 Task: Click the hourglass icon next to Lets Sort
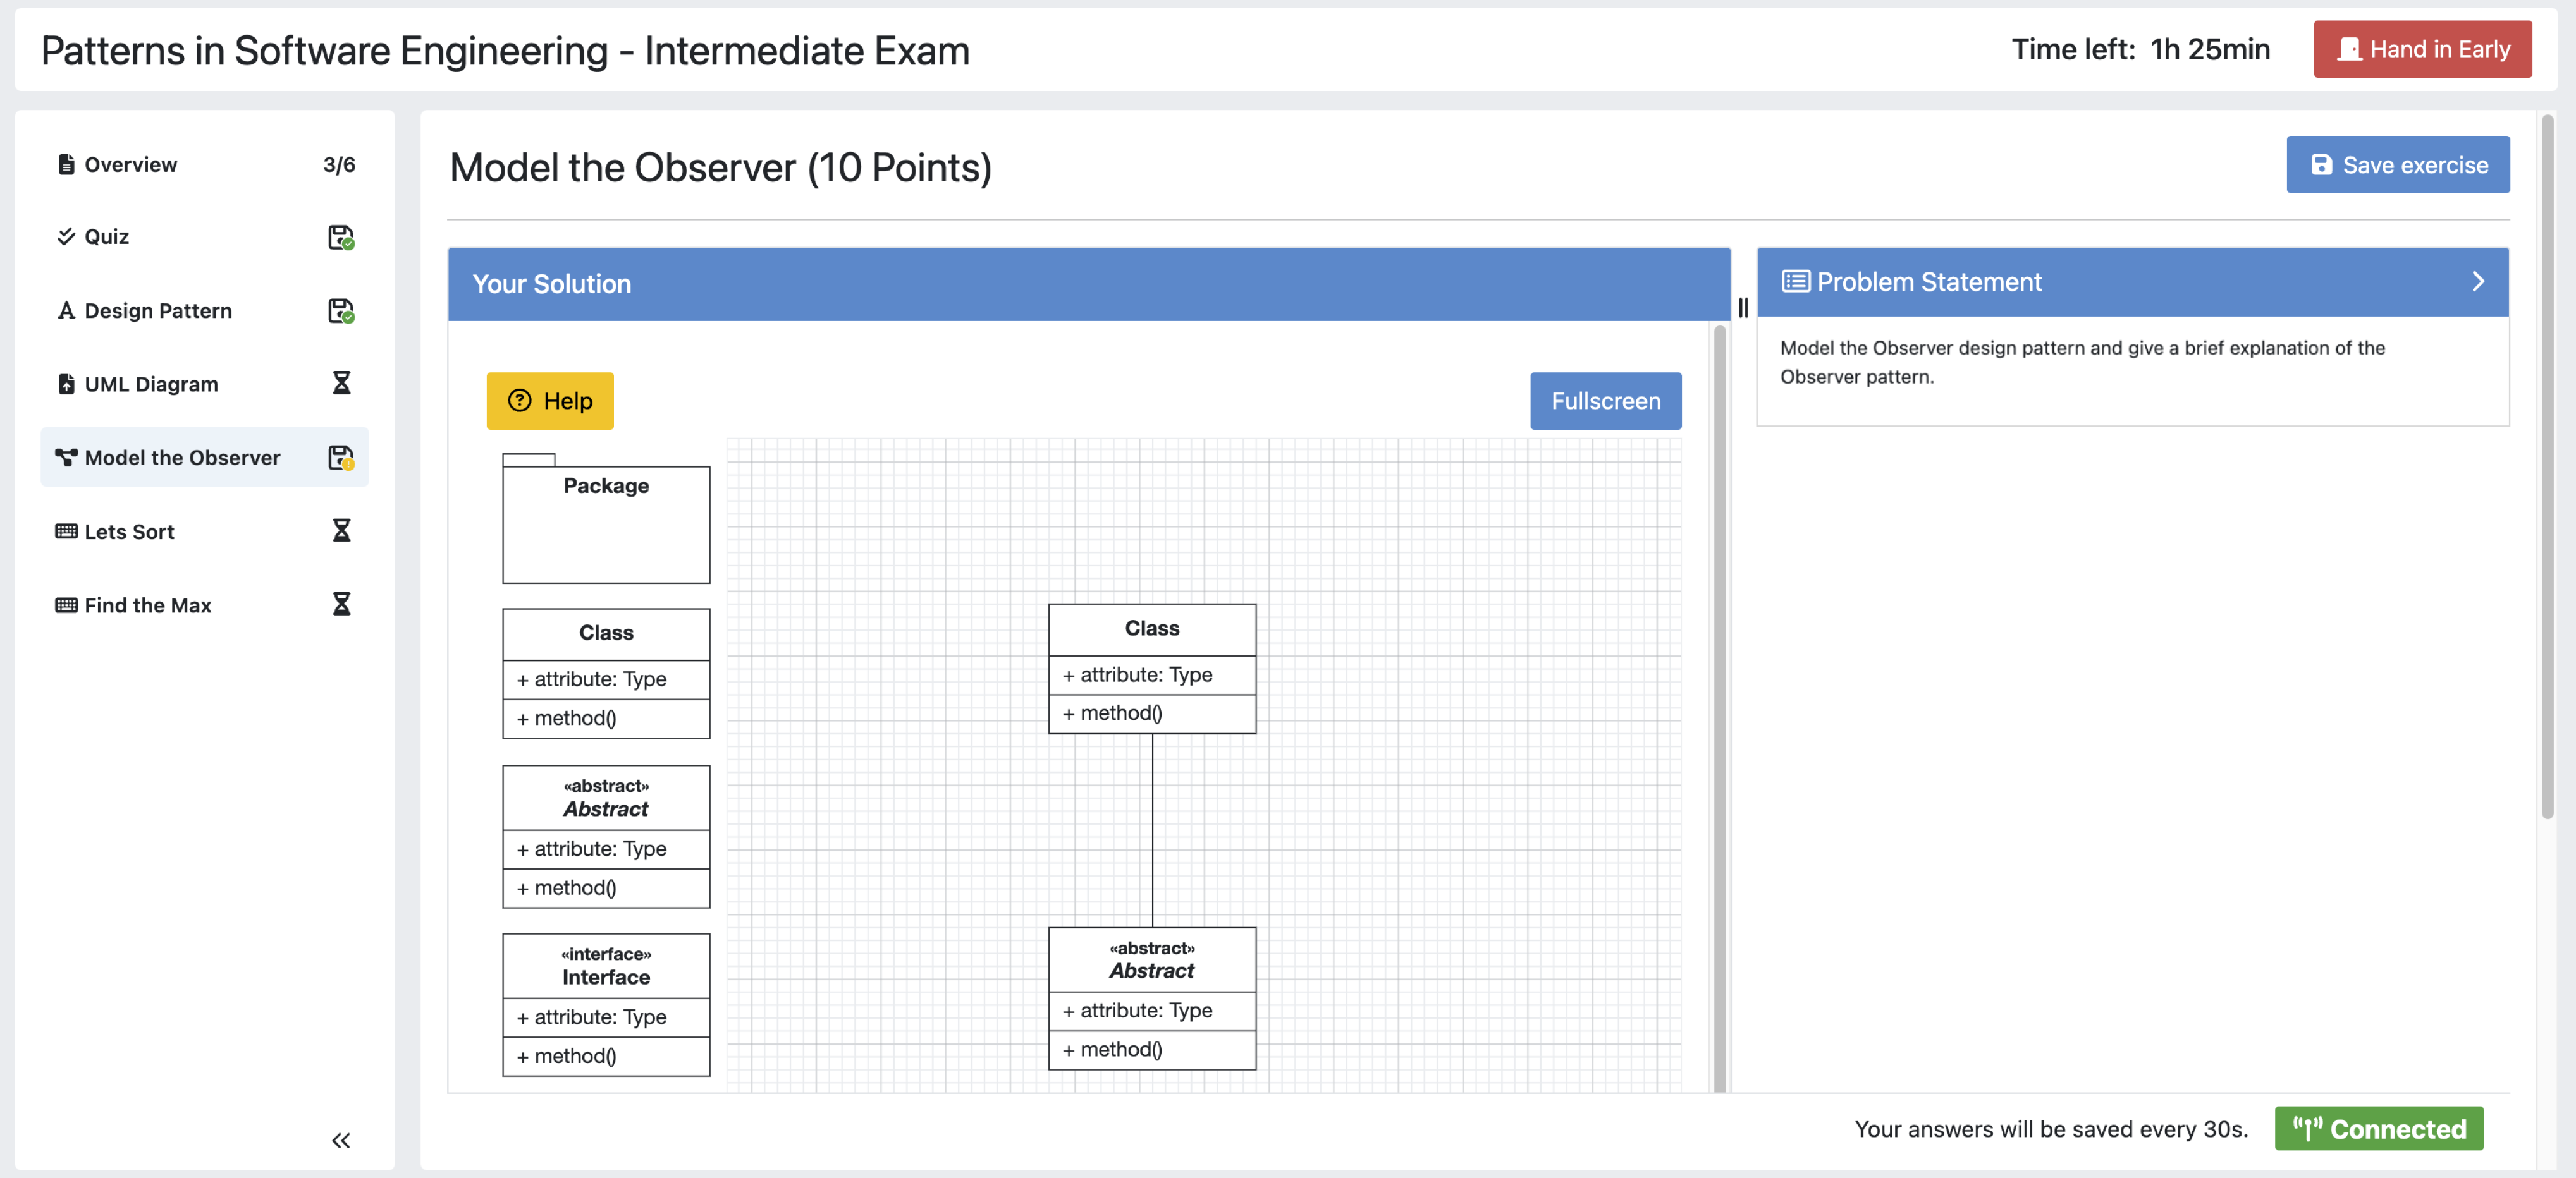click(341, 531)
